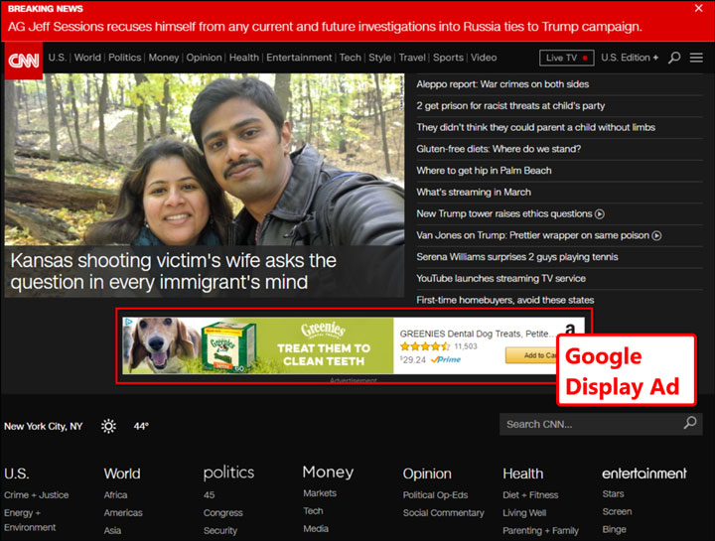Click the CNN logo icon
This screenshot has height=541, width=715.
pyautogui.click(x=22, y=60)
